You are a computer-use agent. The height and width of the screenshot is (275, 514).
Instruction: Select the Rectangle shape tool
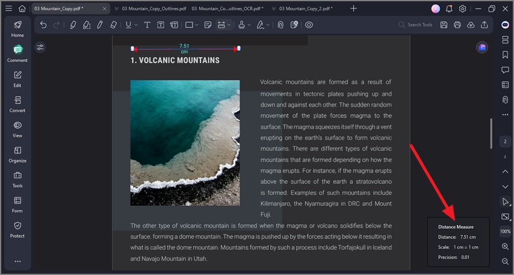pos(189,25)
